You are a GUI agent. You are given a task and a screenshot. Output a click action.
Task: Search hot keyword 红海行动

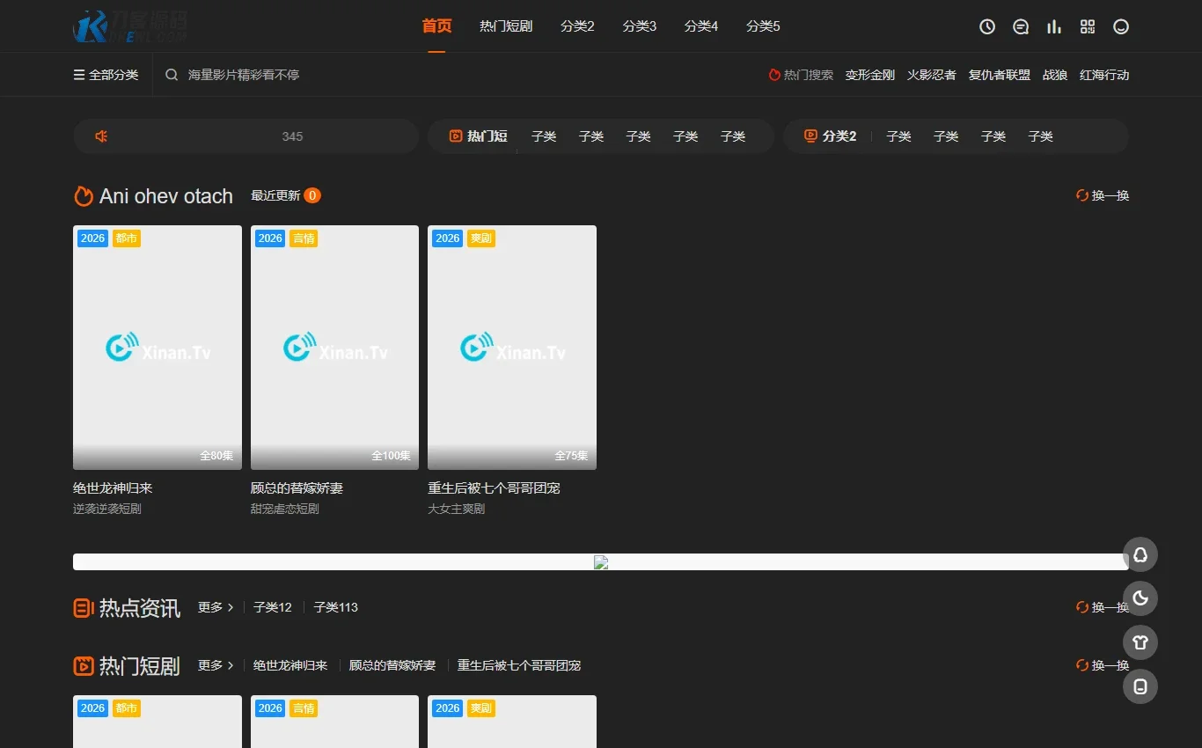(x=1104, y=75)
